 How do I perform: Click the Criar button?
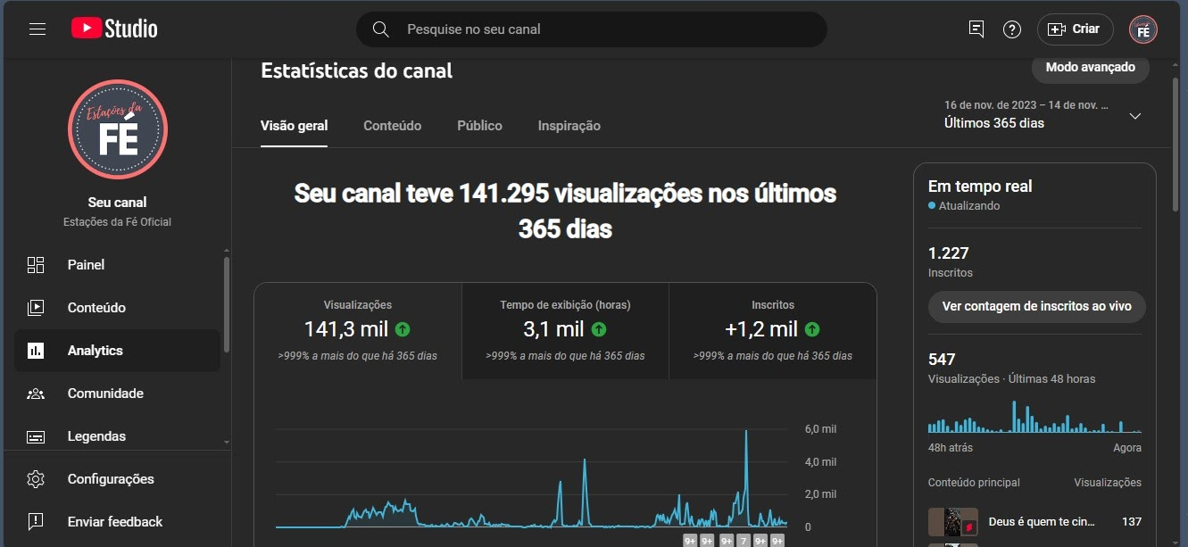(1075, 29)
